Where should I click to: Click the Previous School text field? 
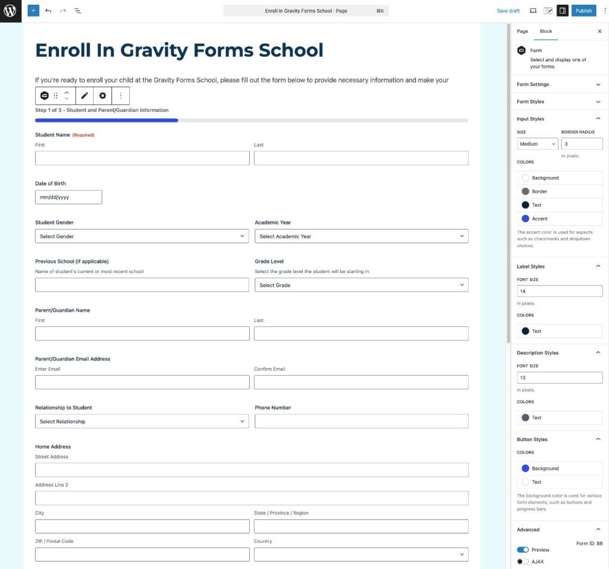142,285
